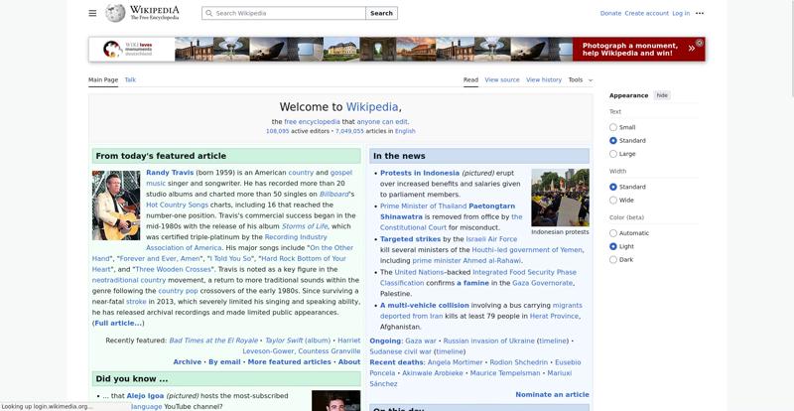This screenshot has width=794, height=411.
Task: Open the Alejo Igoa photo thumbnail
Action: (x=335, y=401)
